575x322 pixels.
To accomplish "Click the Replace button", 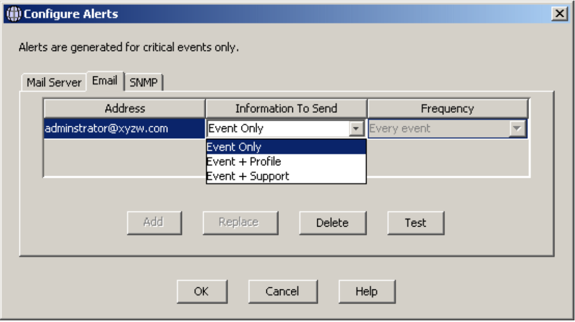I will click(x=240, y=222).
